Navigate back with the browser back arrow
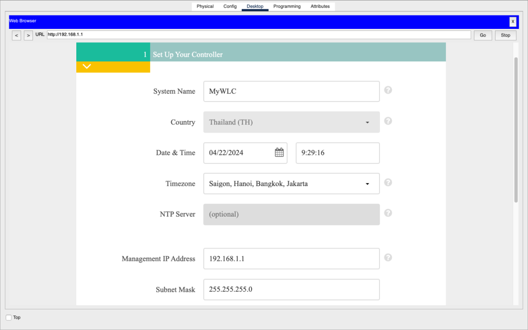The image size is (528, 330). tap(16, 35)
